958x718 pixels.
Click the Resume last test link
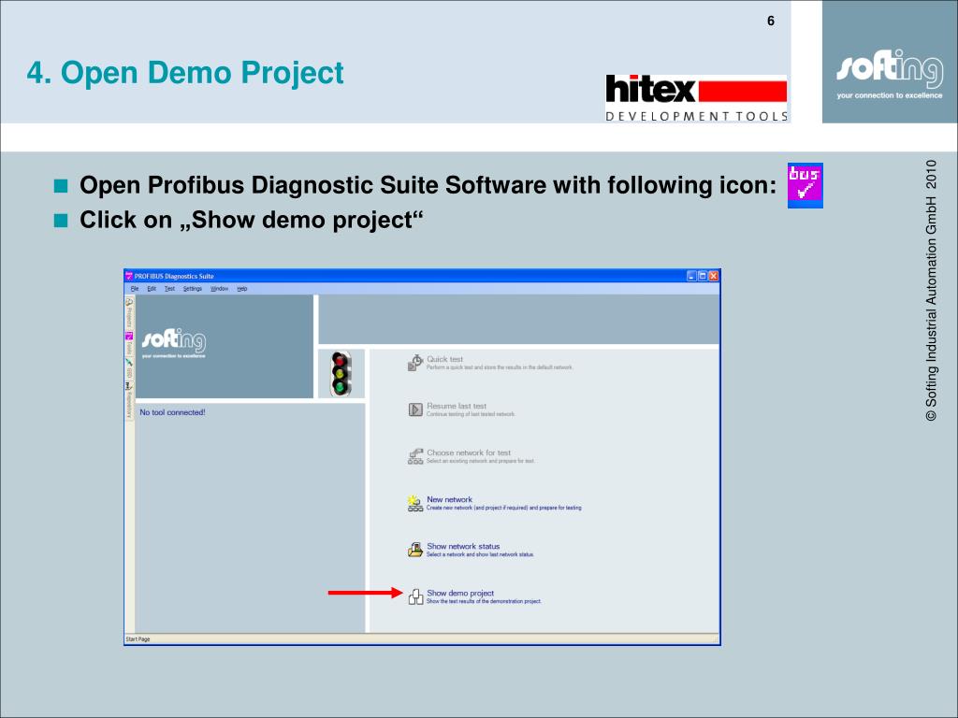click(x=457, y=406)
